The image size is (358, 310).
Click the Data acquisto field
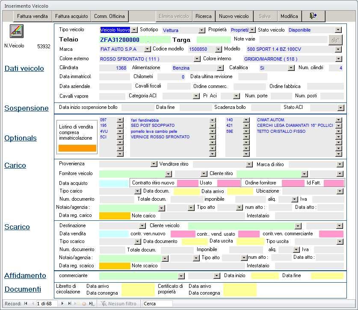[114, 183]
